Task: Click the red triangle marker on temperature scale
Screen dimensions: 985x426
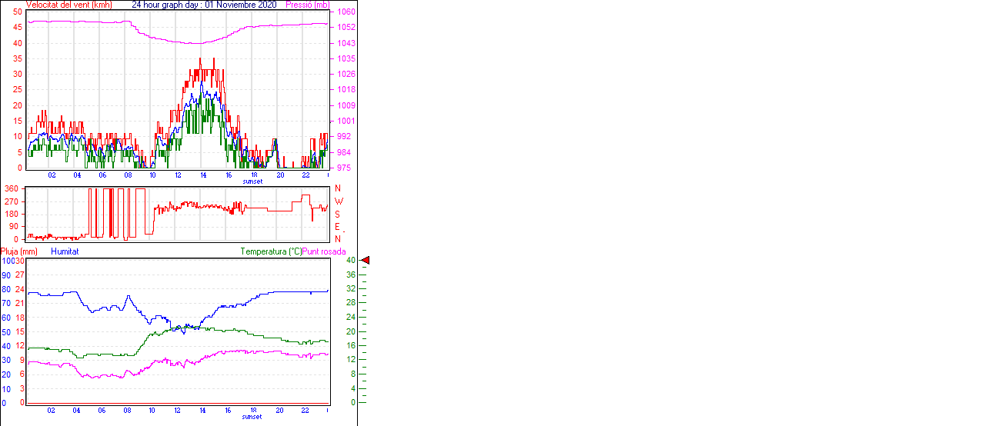Action: 366,261
